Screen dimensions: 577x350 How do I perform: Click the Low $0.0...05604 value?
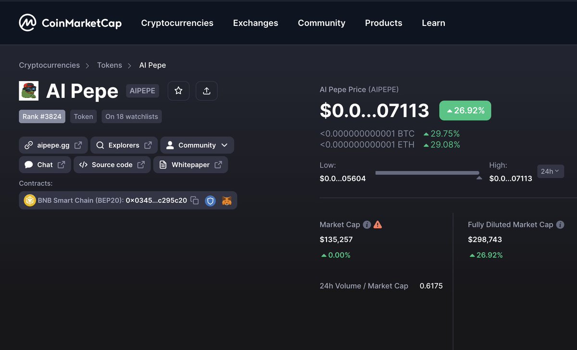coord(343,178)
